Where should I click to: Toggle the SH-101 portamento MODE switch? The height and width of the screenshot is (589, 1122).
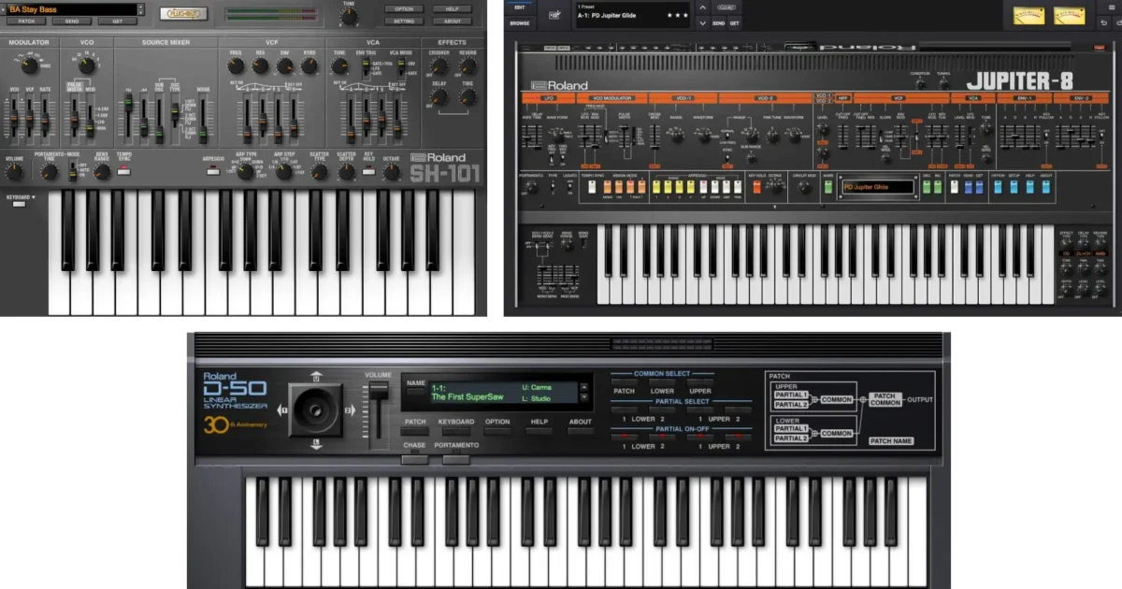[73, 171]
